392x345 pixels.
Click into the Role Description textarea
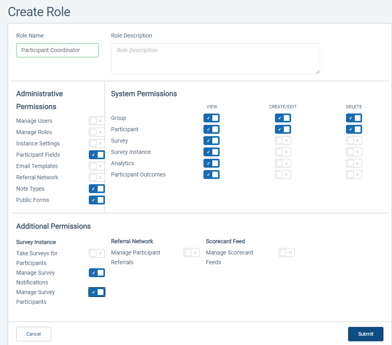click(x=216, y=59)
